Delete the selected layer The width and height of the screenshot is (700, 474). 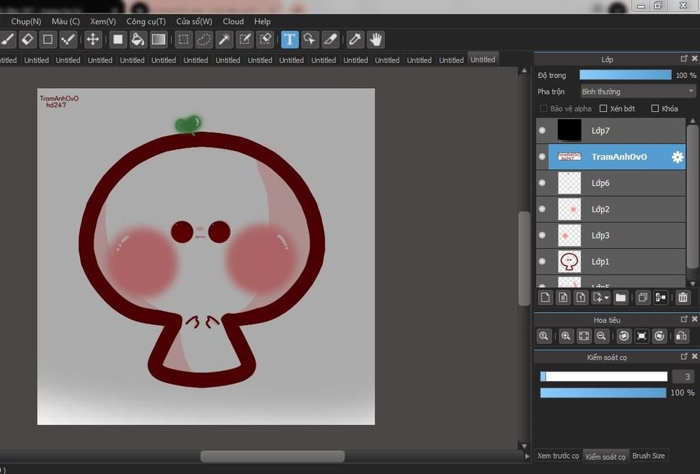pyautogui.click(x=683, y=297)
